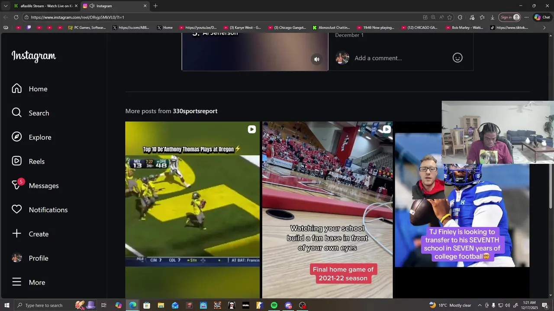This screenshot has height=311, width=554.
Task: Open TJ Finley transfer post thumbnail
Action: tap(462, 210)
